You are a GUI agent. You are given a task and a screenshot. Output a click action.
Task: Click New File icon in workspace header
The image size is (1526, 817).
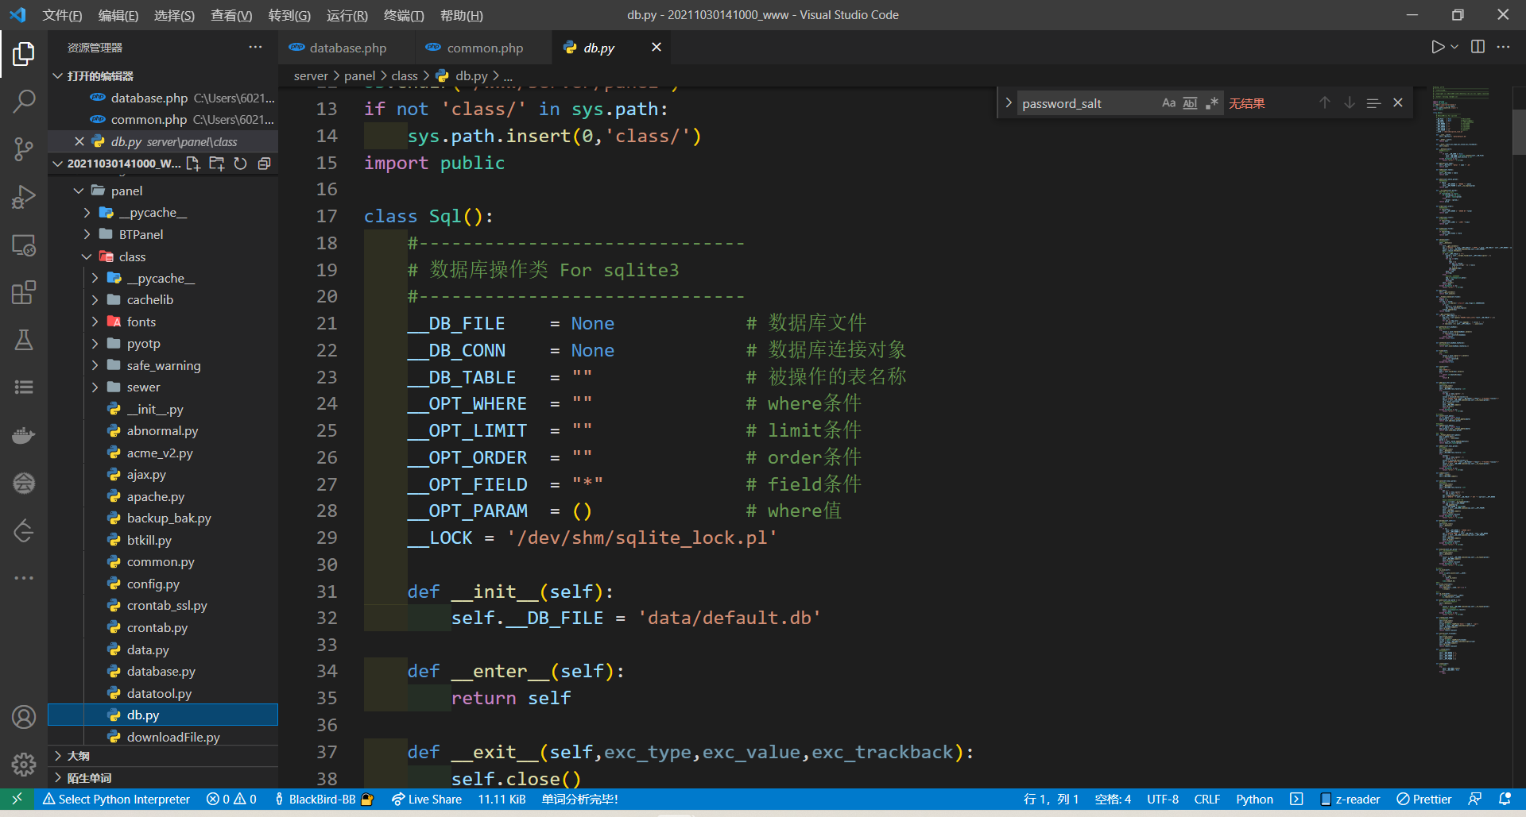pyautogui.click(x=193, y=164)
